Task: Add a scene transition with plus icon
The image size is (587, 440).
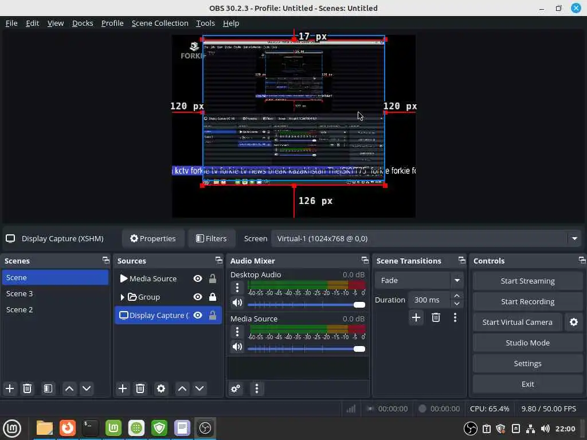Action: pos(416,317)
